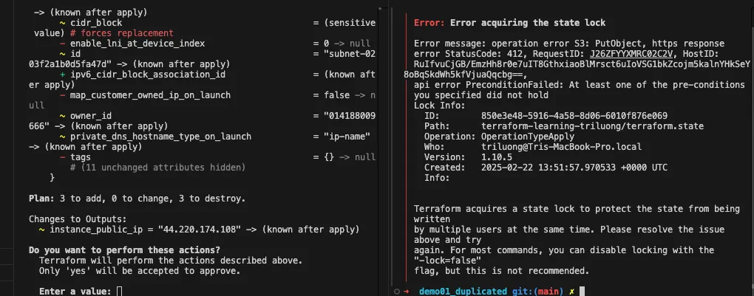Viewport: 754px width, 296px height.
Task: Click the yellow tilde beside cidr_block
Action: pyautogui.click(x=62, y=23)
